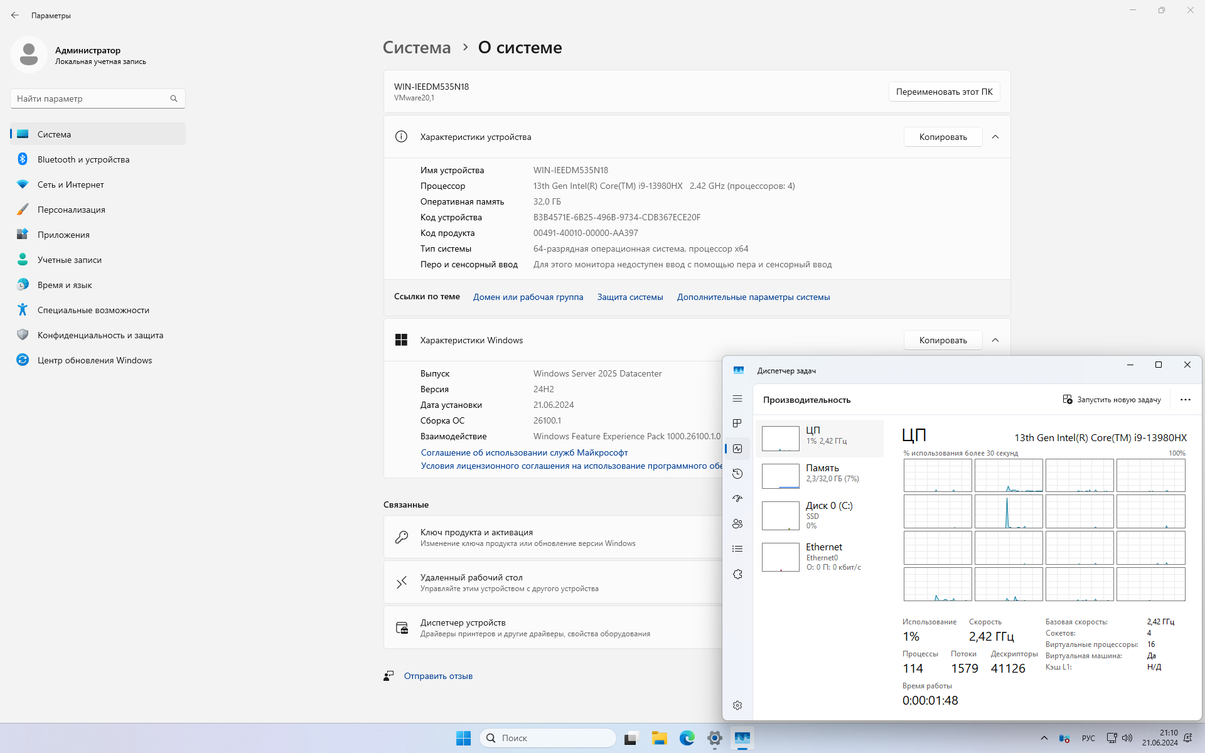Open clock and date 21:10

coord(1160,738)
